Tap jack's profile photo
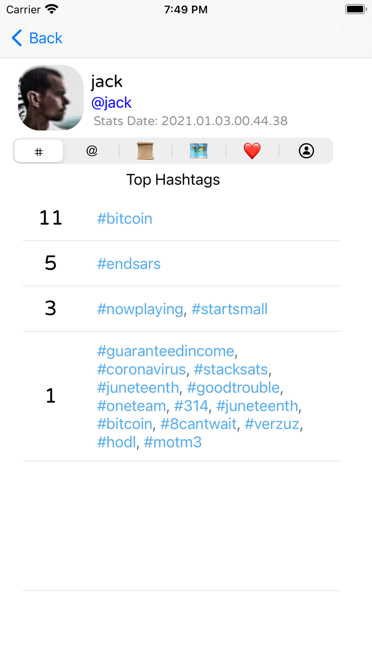The image size is (372, 662). coord(51,98)
